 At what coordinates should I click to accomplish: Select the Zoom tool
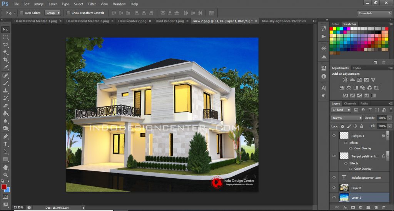5,175
